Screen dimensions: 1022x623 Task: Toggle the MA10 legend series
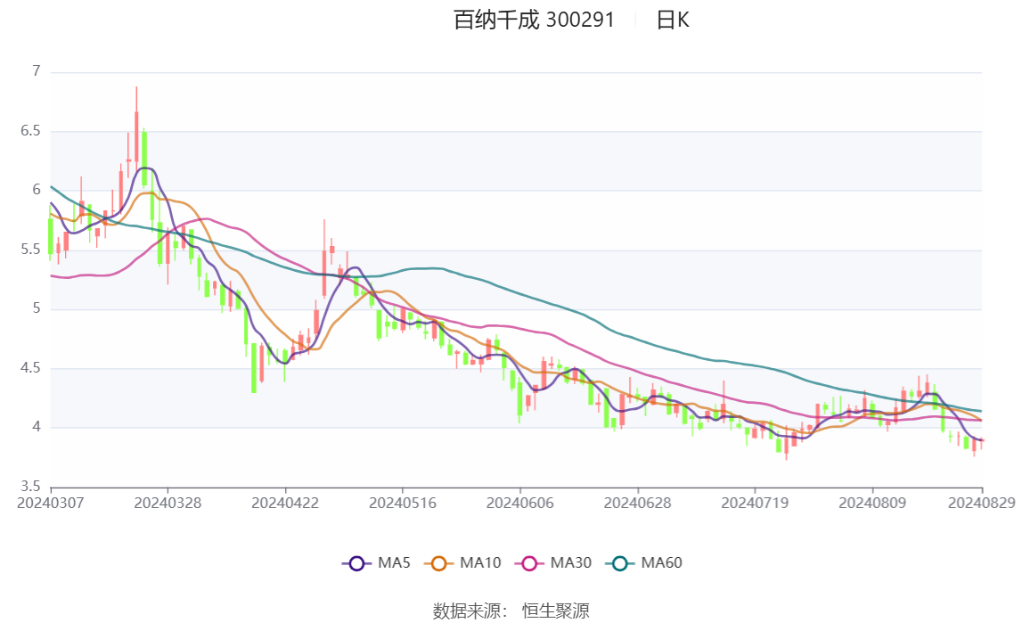462,563
